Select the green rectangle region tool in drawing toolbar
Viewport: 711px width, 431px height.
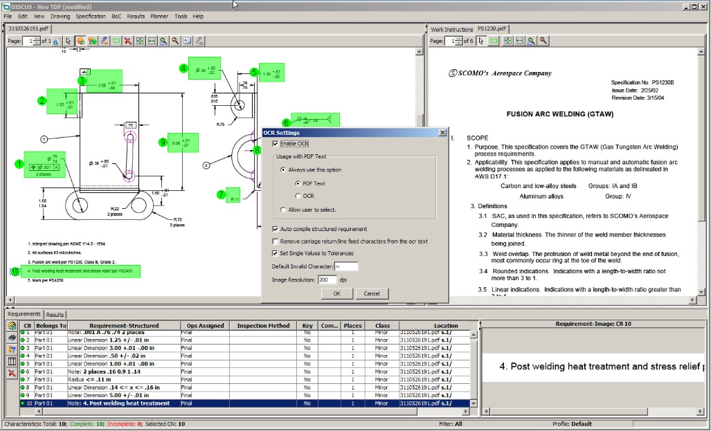pos(116,42)
